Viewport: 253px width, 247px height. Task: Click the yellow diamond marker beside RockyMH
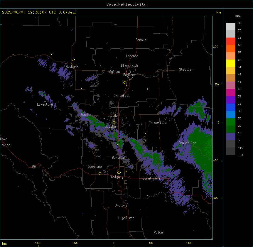click(x=73, y=60)
